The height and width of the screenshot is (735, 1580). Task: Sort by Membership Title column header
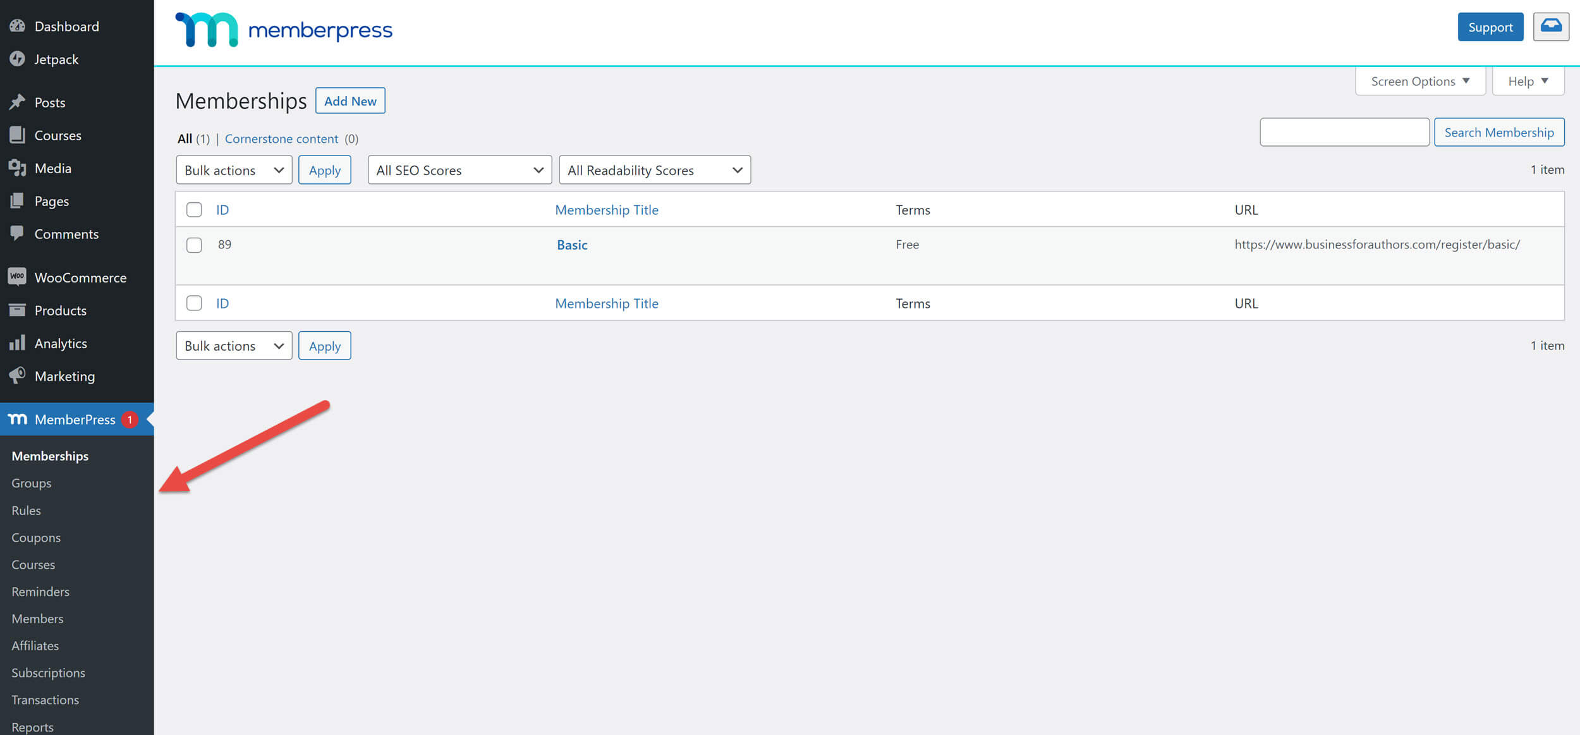[607, 209]
